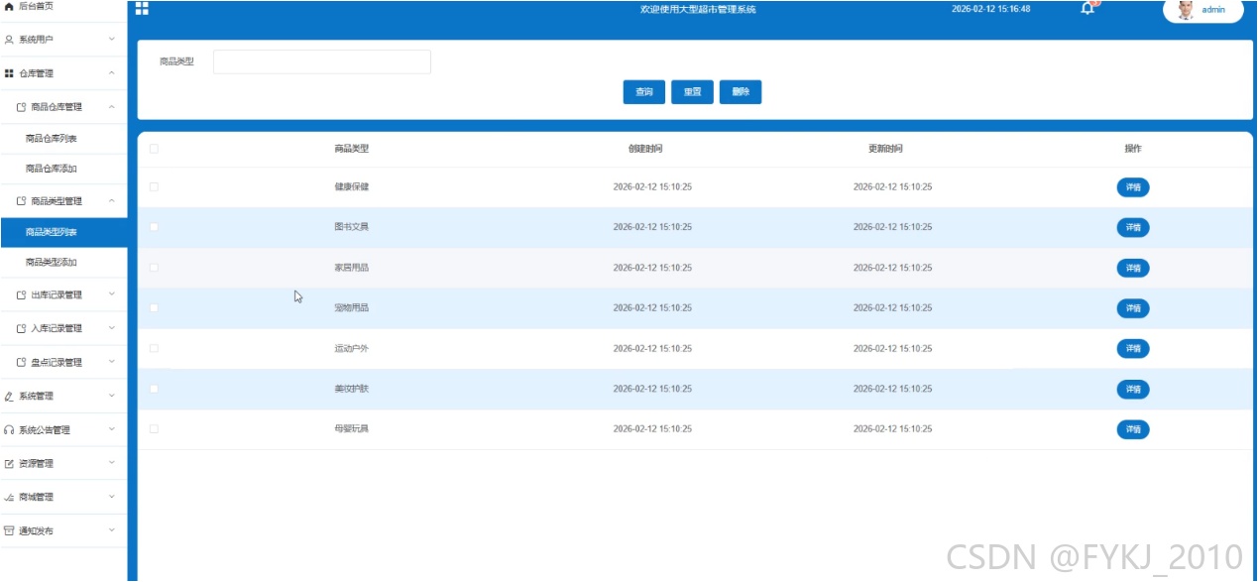Viewport: 1258px width, 582px height.
Task: Expand the 盘点记录管理 chevron
Action: point(112,362)
